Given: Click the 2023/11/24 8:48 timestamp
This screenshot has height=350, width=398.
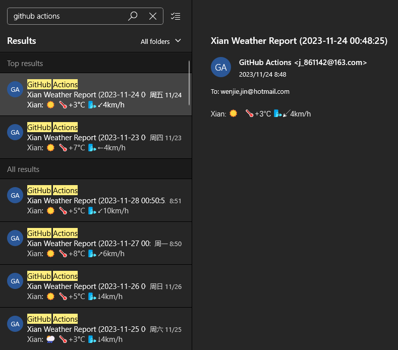Looking at the screenshot, I should coord(262,75).
